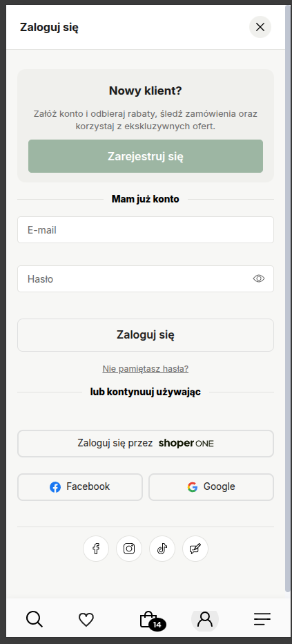Sign in via Shoper ONE button

pyautogui.click(x=146, y=444)
